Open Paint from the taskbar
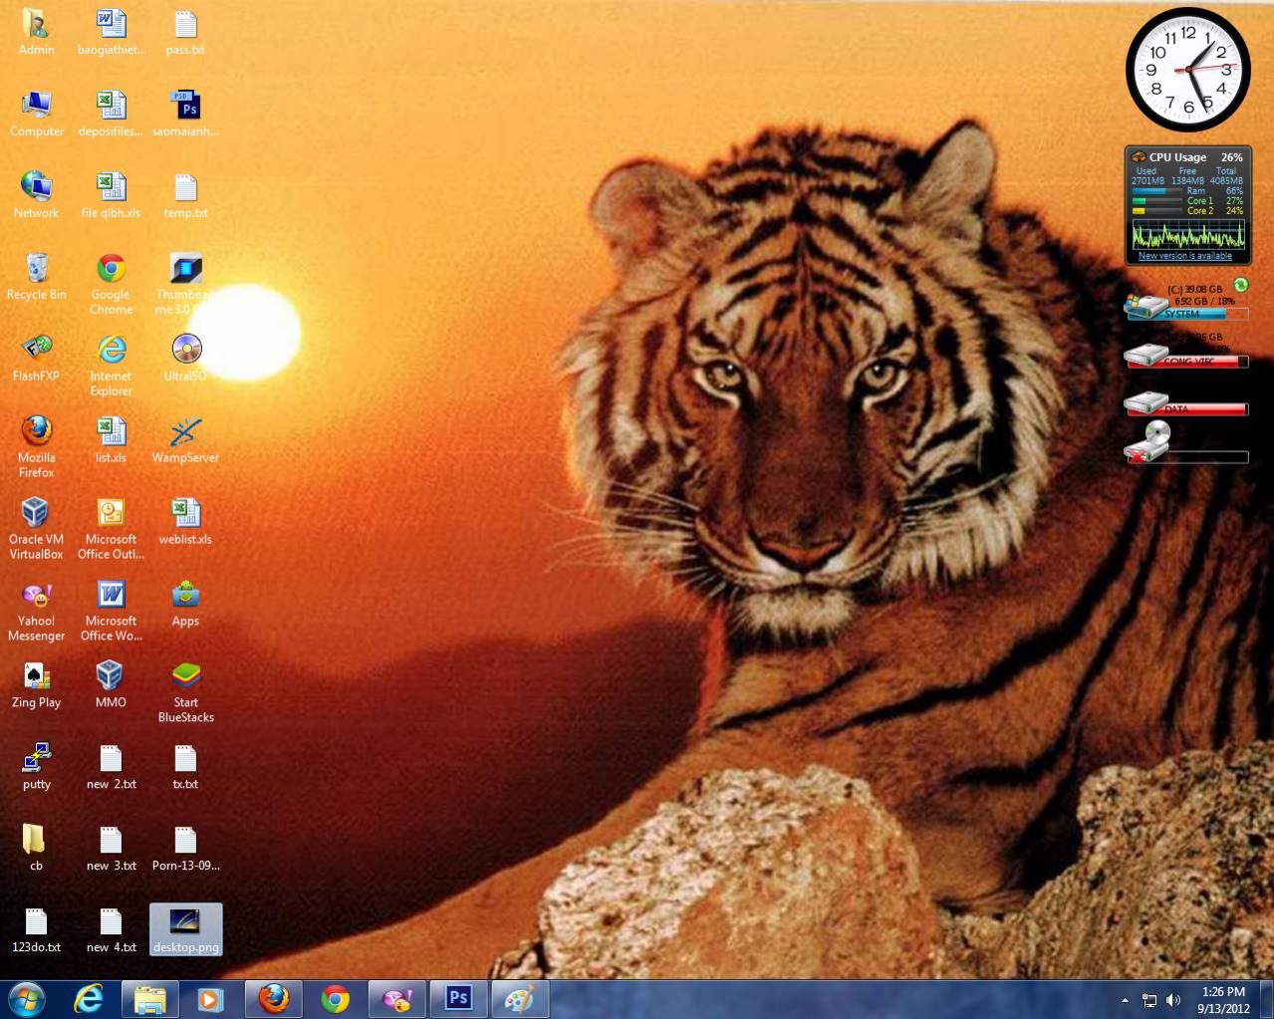The width and height of the screenshot is (1274, 1019). pos(519,998)
